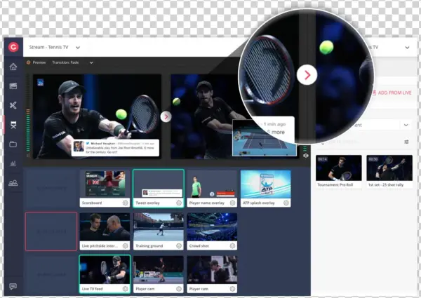This screenshot has height=298, width=421.
Task: Open the bar chart analytics icon
Action: tap(13, 163)
